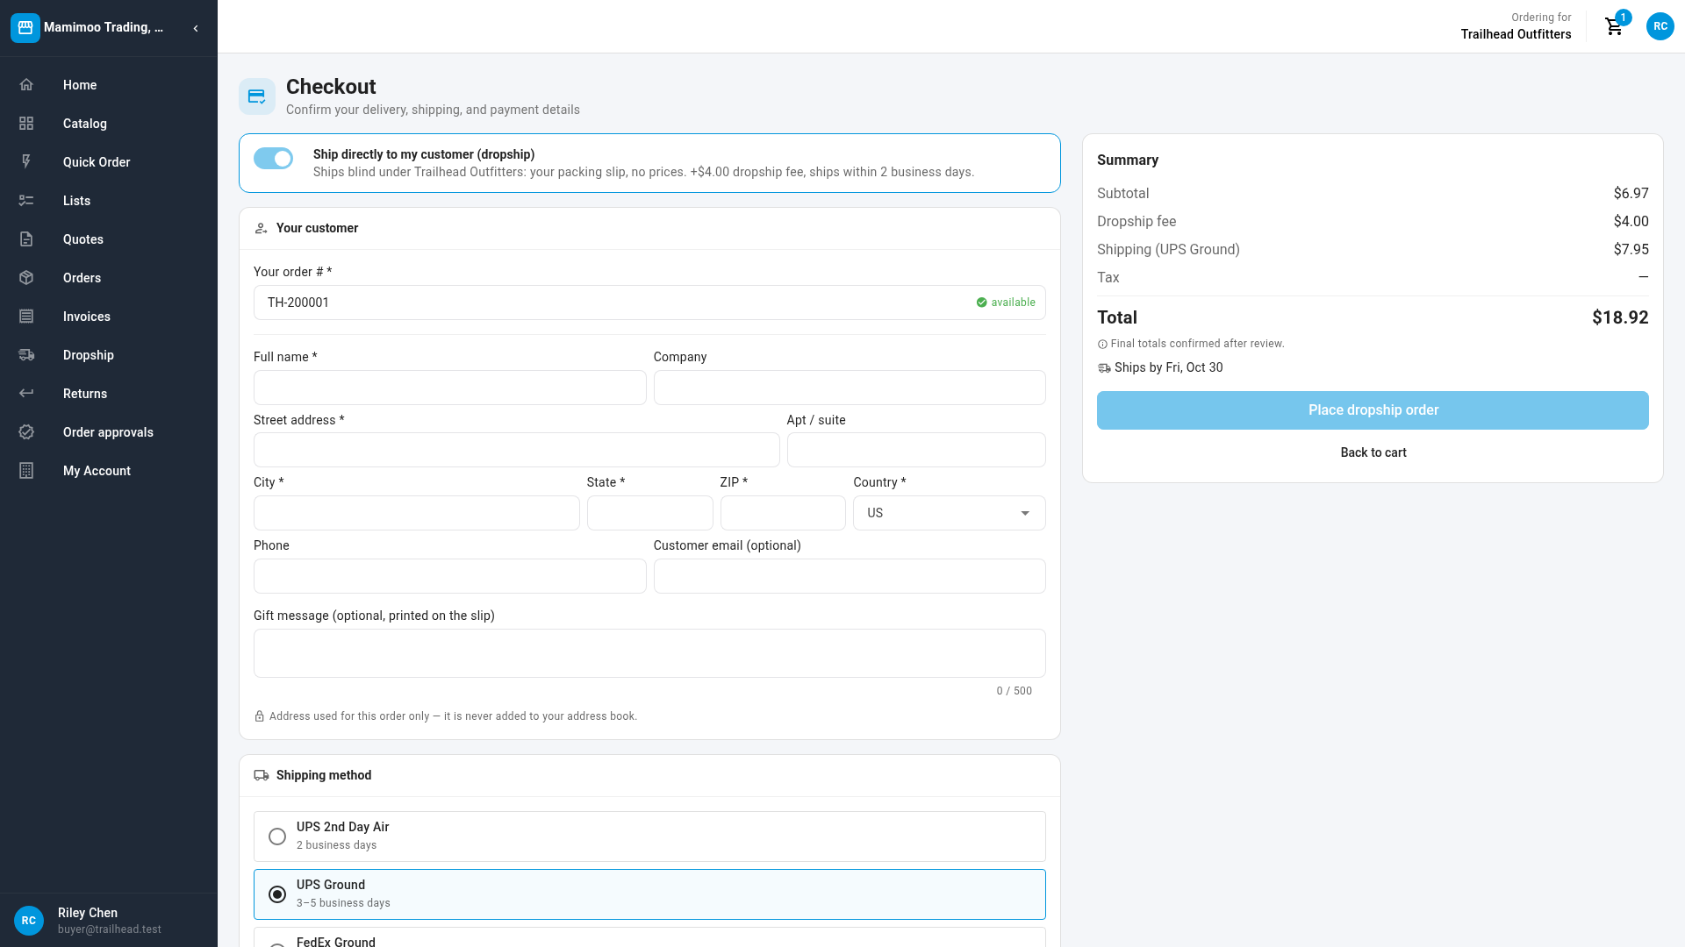Click the Home house icon in sidebar
This screenshot has height=947, width=1685.
pos(26,85)
